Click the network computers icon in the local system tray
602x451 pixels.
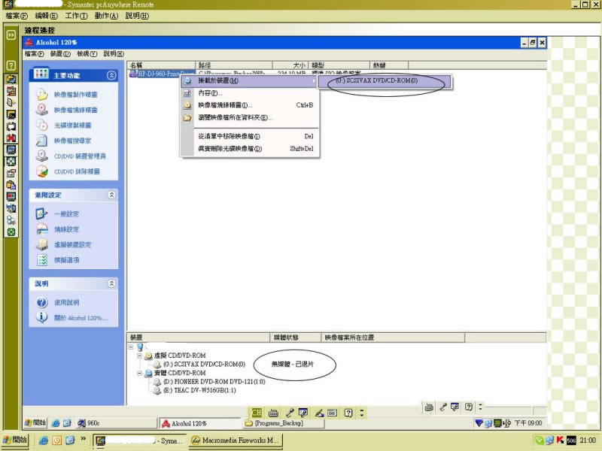(550, 440)
